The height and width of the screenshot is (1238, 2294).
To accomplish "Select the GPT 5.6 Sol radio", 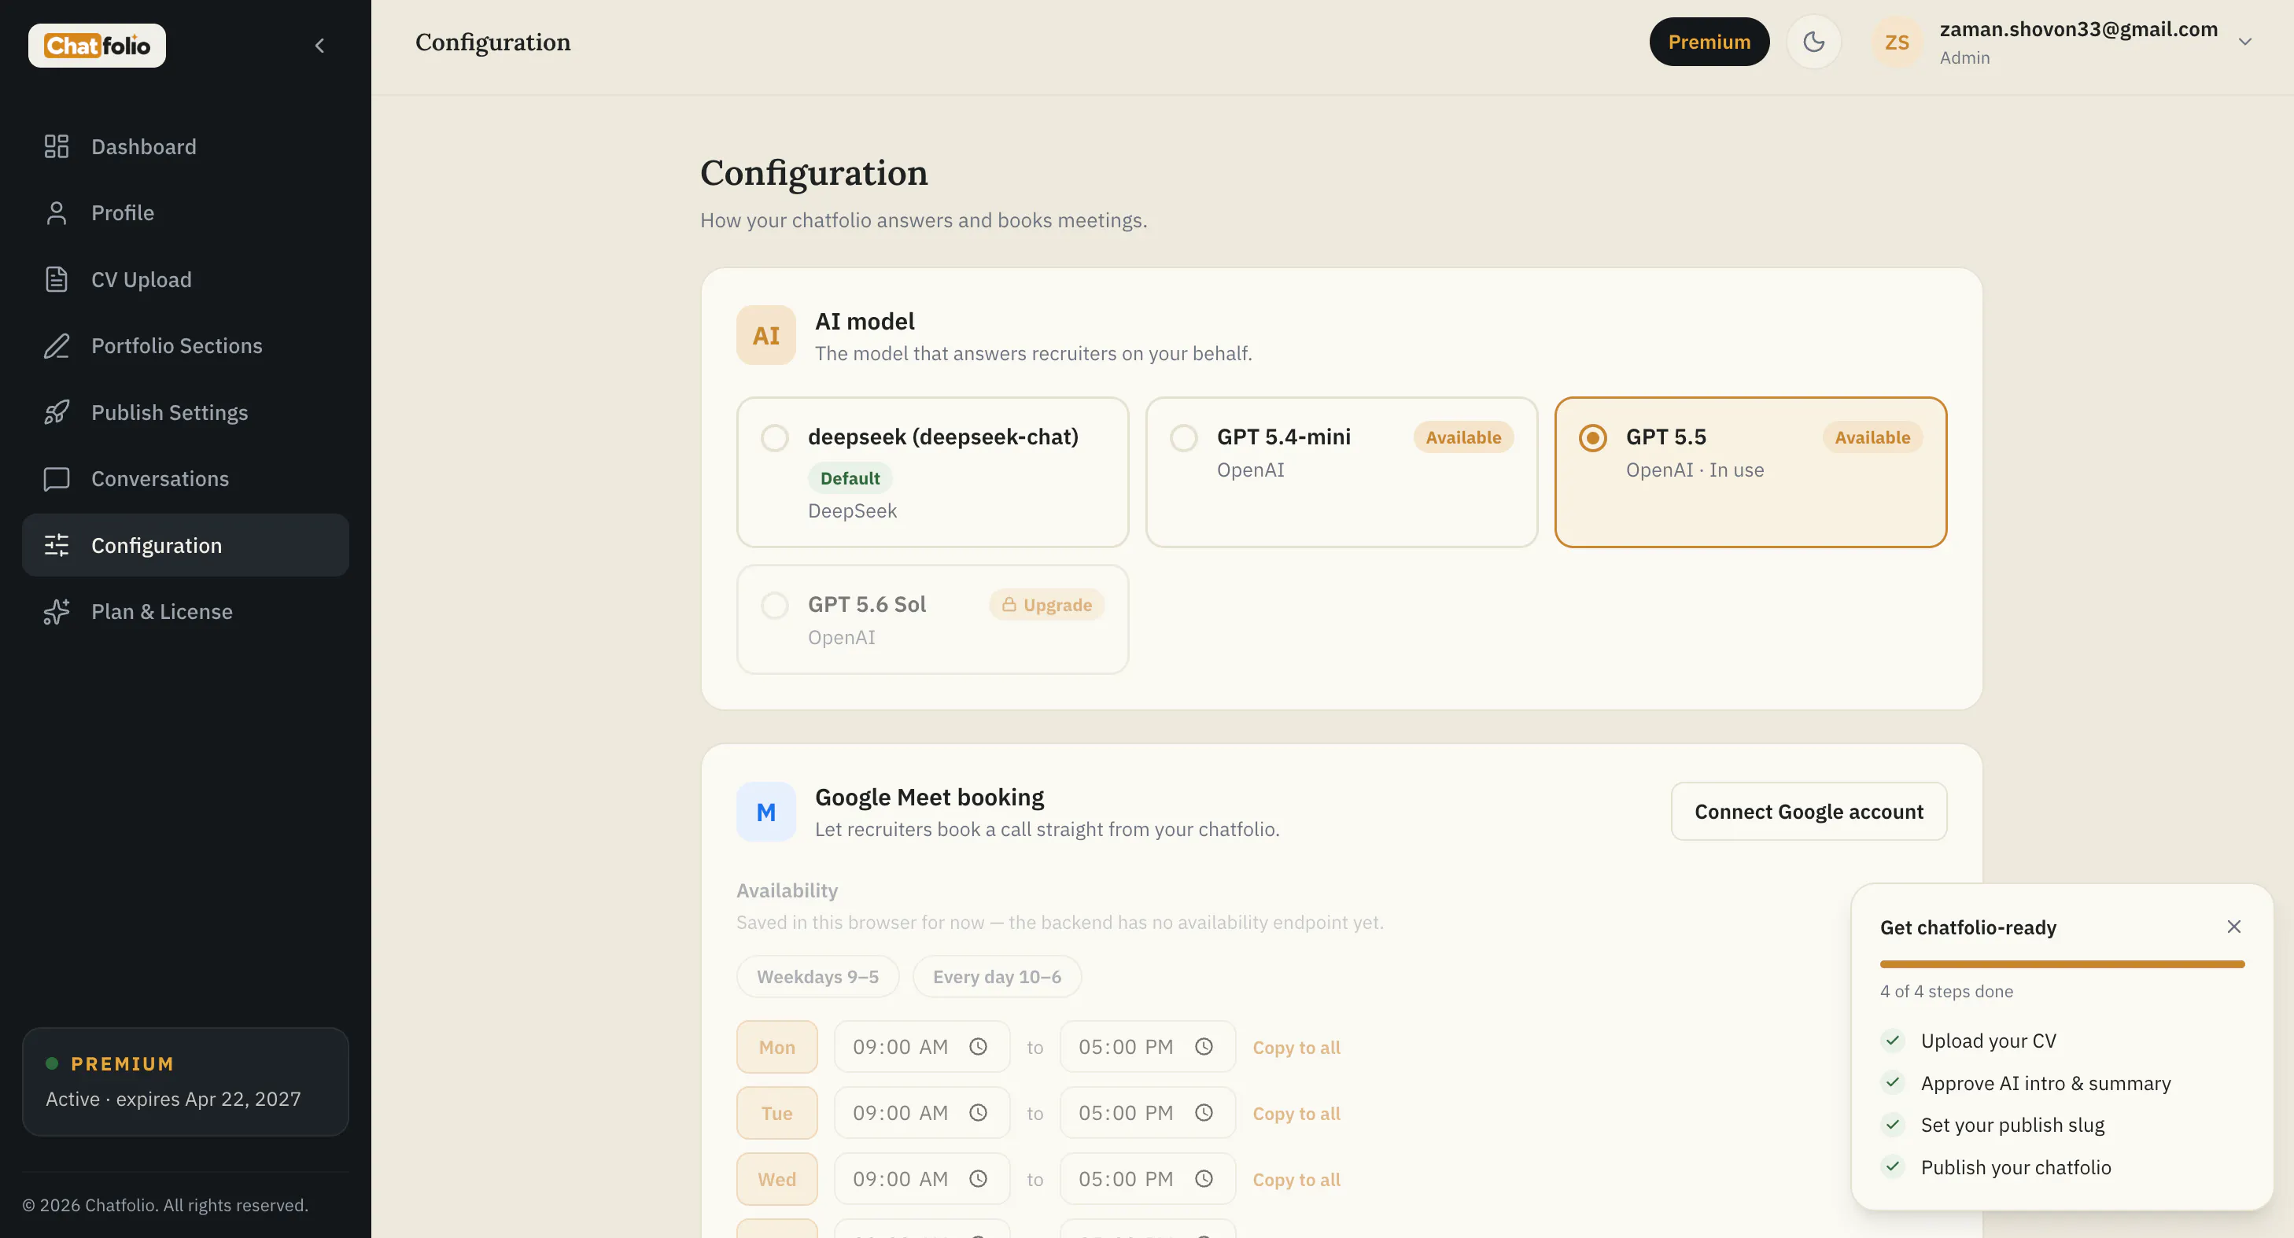I will point(775,606).
